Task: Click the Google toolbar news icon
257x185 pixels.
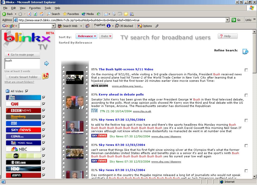Action: click(x=87, y=26)
